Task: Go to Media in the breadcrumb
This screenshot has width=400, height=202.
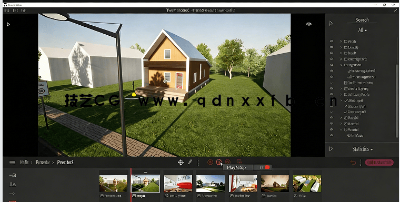Action: click(24, 162)
